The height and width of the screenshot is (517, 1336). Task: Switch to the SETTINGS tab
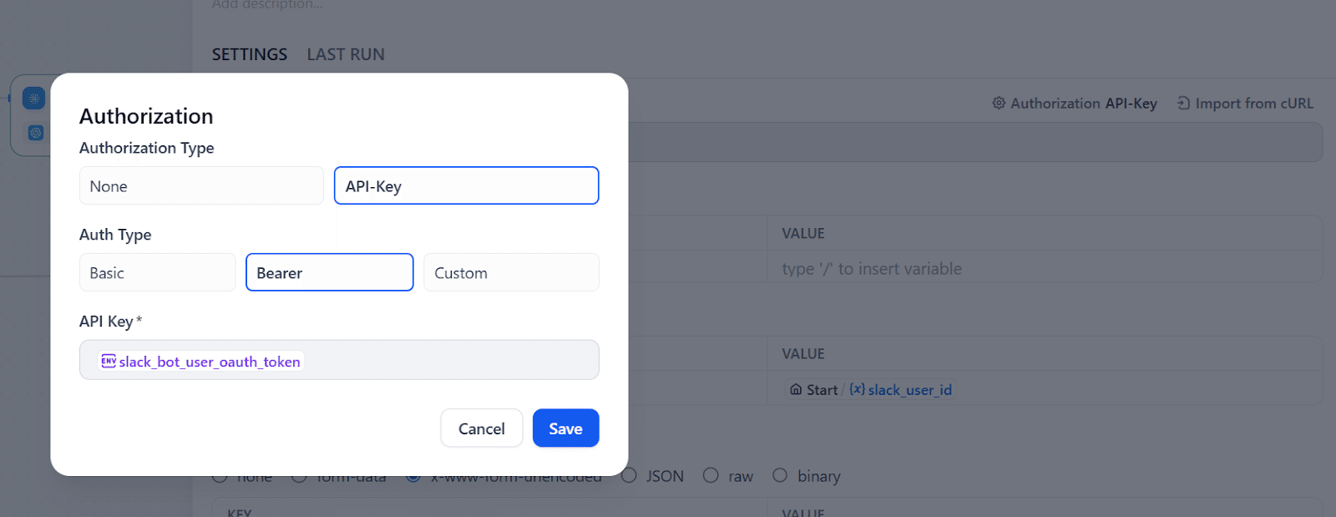tap(249, 54)
